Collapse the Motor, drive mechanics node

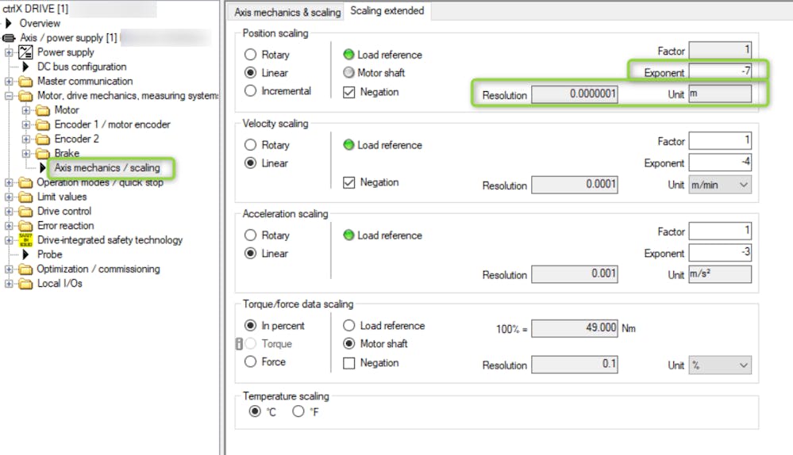[x=9, y=96]
